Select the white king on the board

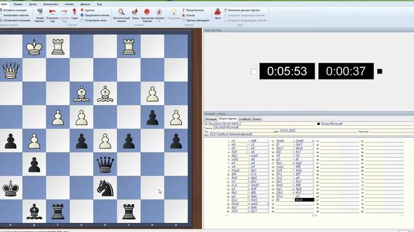(x=34, y=47)
